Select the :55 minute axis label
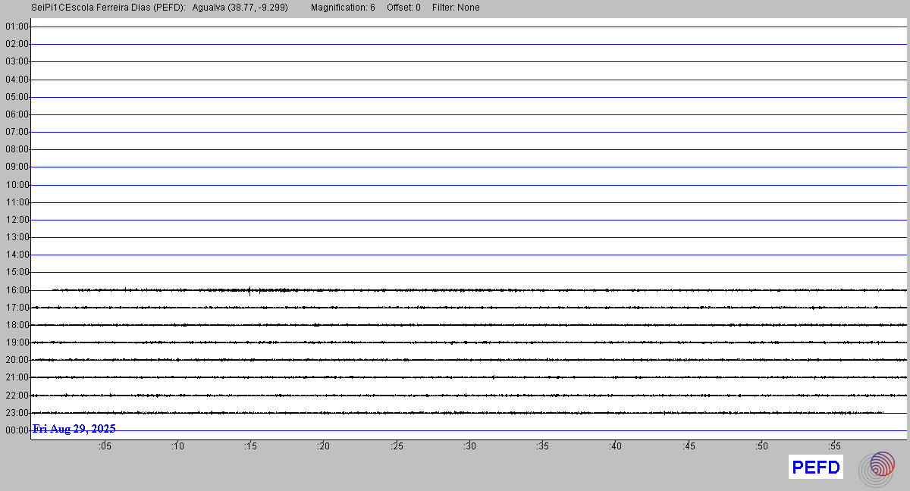This screenshot has width=910, height=491. 834,446
